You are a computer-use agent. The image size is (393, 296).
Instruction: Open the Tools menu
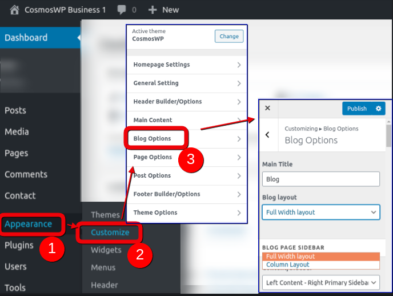[x=15, y=288]
